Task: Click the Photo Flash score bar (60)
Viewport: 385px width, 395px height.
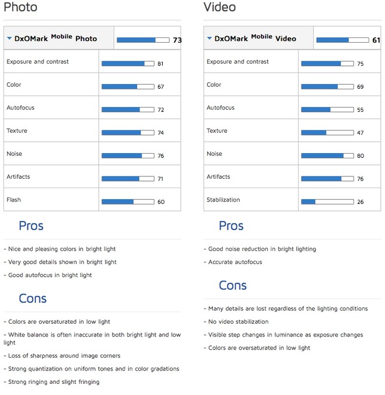Action: 128,202
